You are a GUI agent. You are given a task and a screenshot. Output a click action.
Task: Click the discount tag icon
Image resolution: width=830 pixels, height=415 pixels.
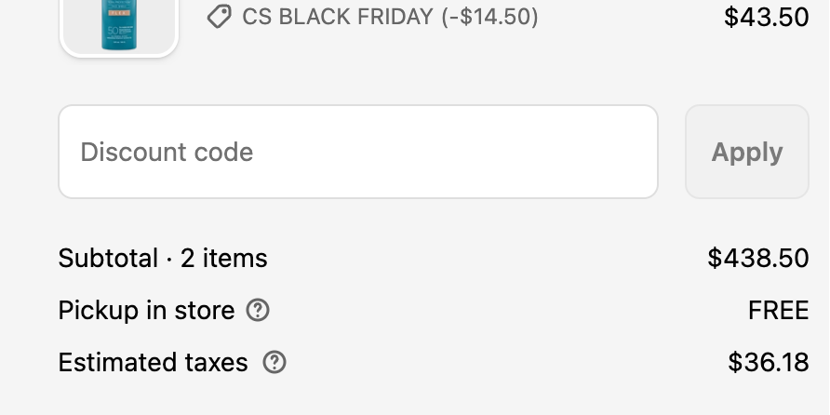pyautogui.click(x=219, y=17)
